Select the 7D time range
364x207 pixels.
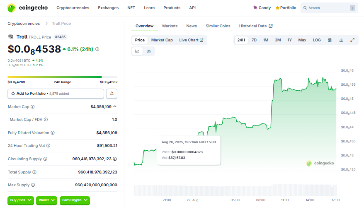pyautogui.click(x=254, y=40)
